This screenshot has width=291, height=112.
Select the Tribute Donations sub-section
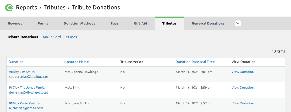click(23, 37)
